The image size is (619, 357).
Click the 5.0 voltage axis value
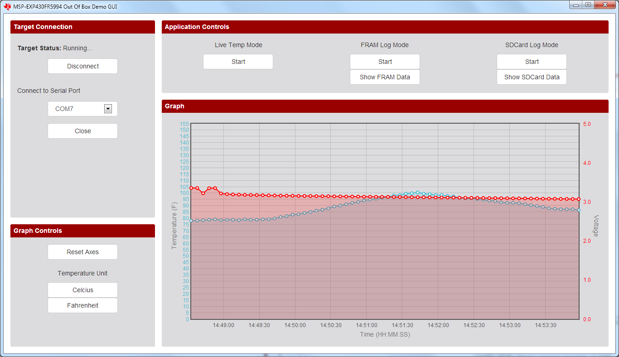[586, 124]
